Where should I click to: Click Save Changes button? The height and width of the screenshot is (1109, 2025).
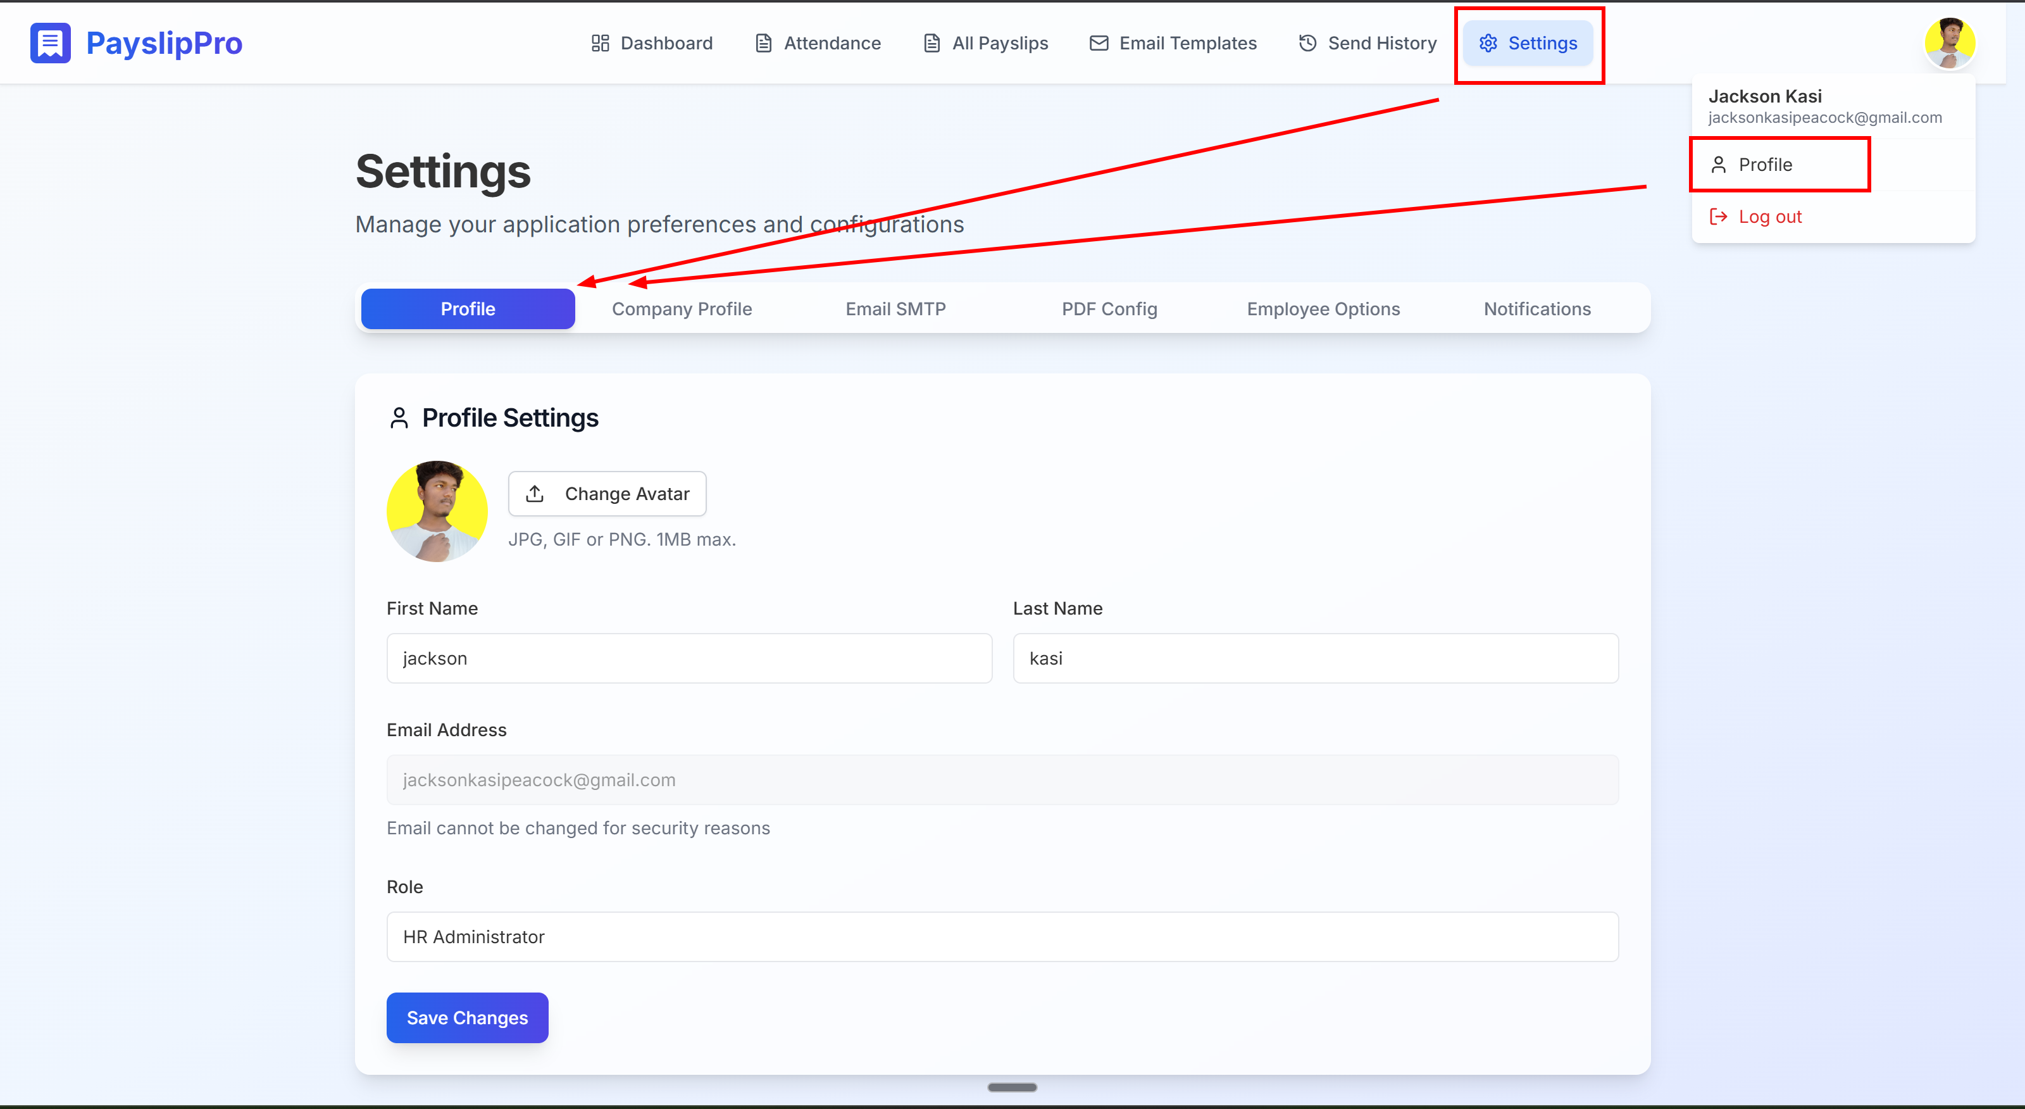pyautogui.click(x=467, y=1018)
